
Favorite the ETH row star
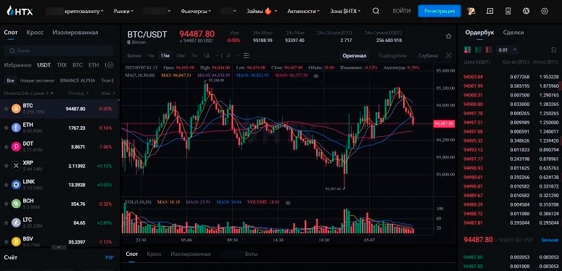6,128
